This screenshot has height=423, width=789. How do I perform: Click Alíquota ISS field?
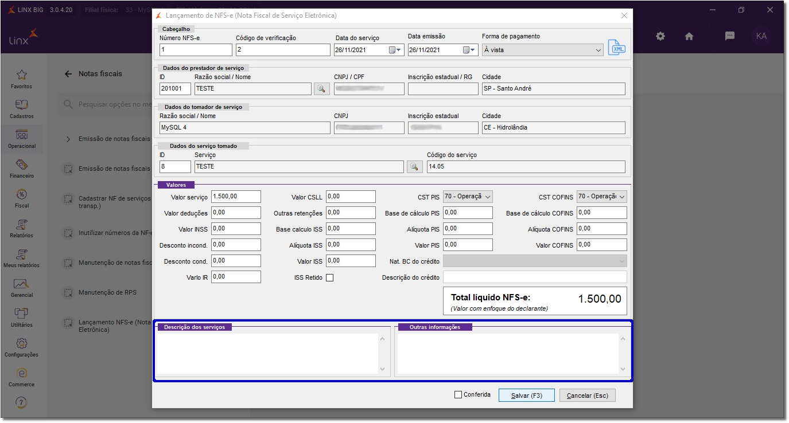[351, 245]
